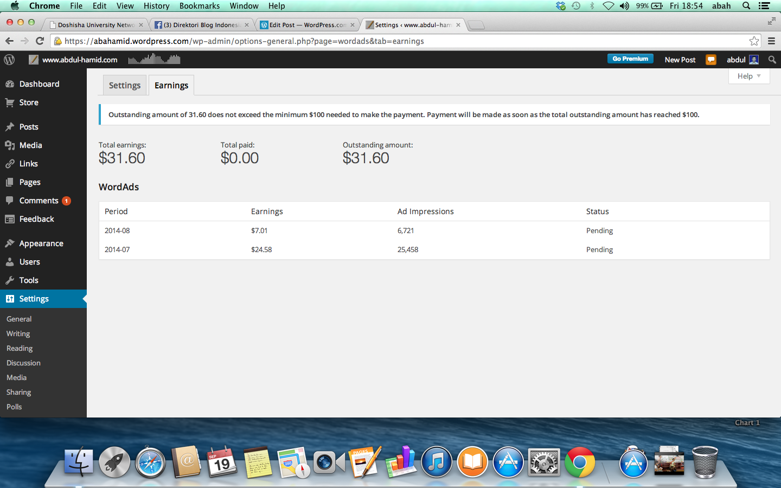Open Comments in the sidebar
781x488 pixels.
tap(39, 201)
